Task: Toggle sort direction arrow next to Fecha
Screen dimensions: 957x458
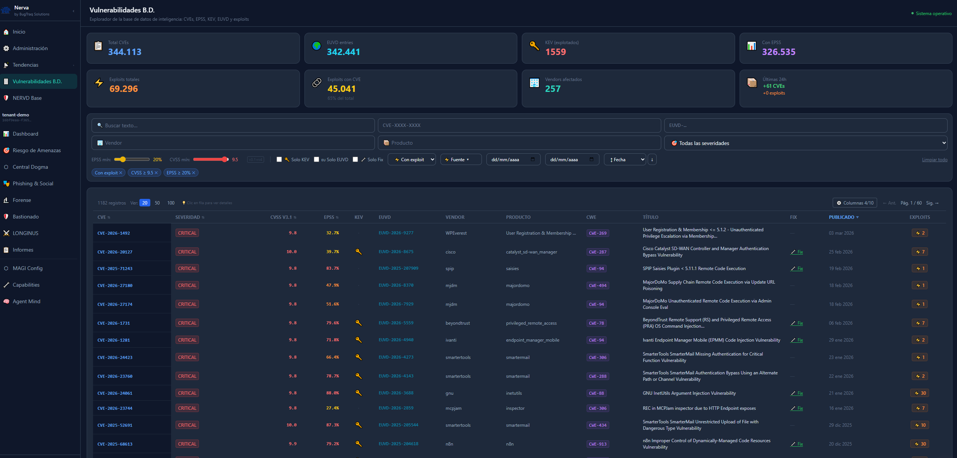Action: point(652,160)
